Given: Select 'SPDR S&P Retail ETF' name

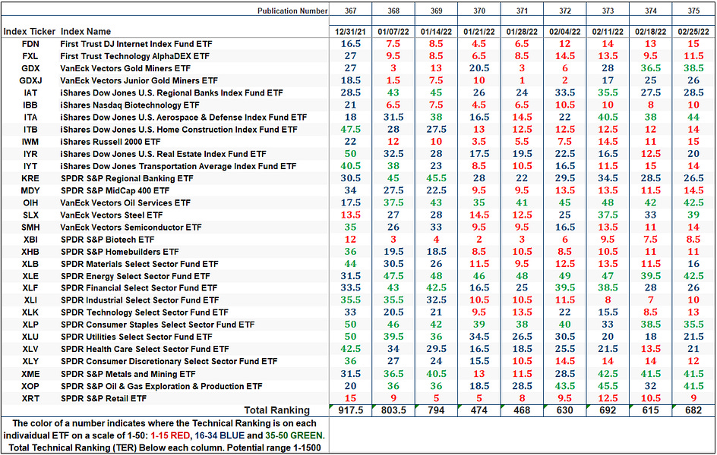Looking at the screenshot, I should (103, 398).
